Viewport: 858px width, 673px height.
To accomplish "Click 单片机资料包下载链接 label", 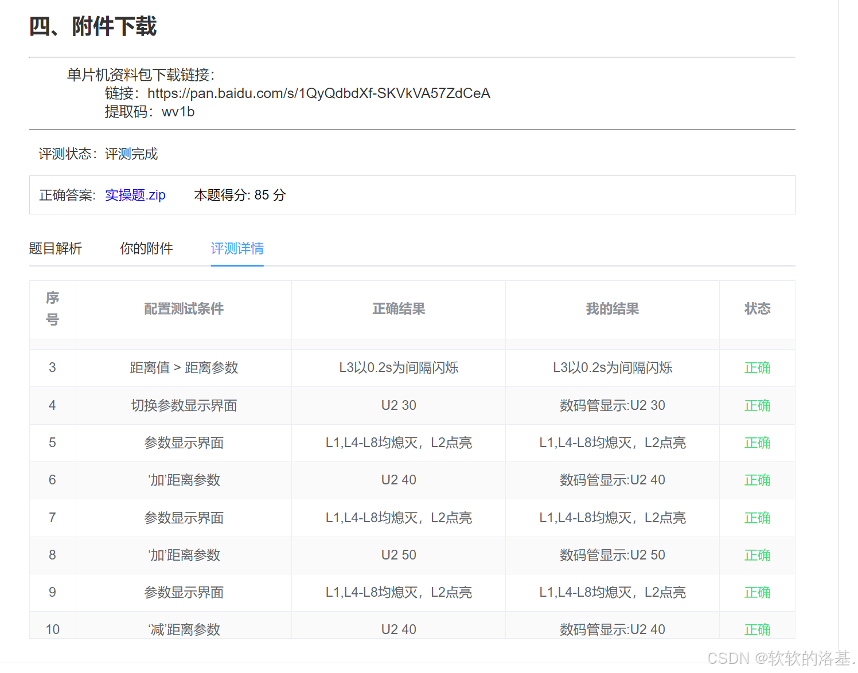I will click(x=141, y=75).
